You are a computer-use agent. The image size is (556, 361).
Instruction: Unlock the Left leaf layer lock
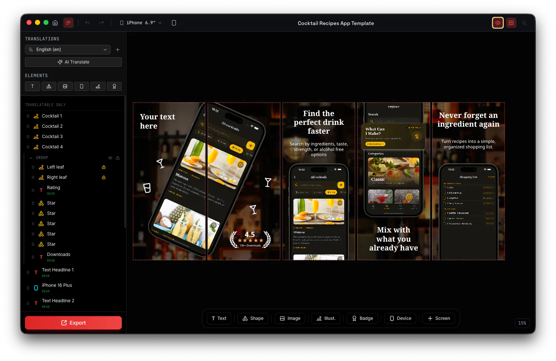click(x=104, y=167)
